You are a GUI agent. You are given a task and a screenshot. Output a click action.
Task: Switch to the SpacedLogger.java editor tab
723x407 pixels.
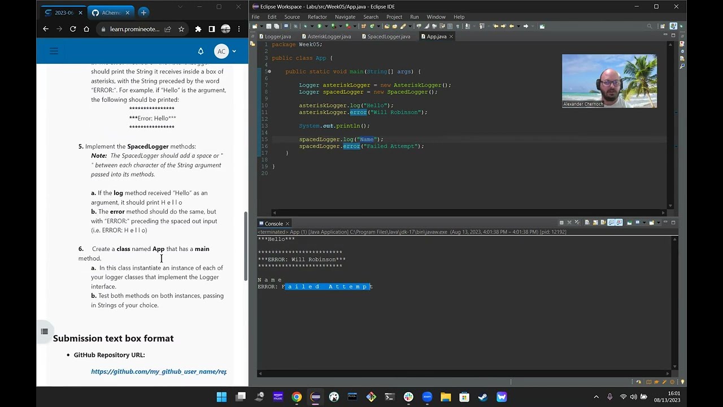tap(389, 36)
